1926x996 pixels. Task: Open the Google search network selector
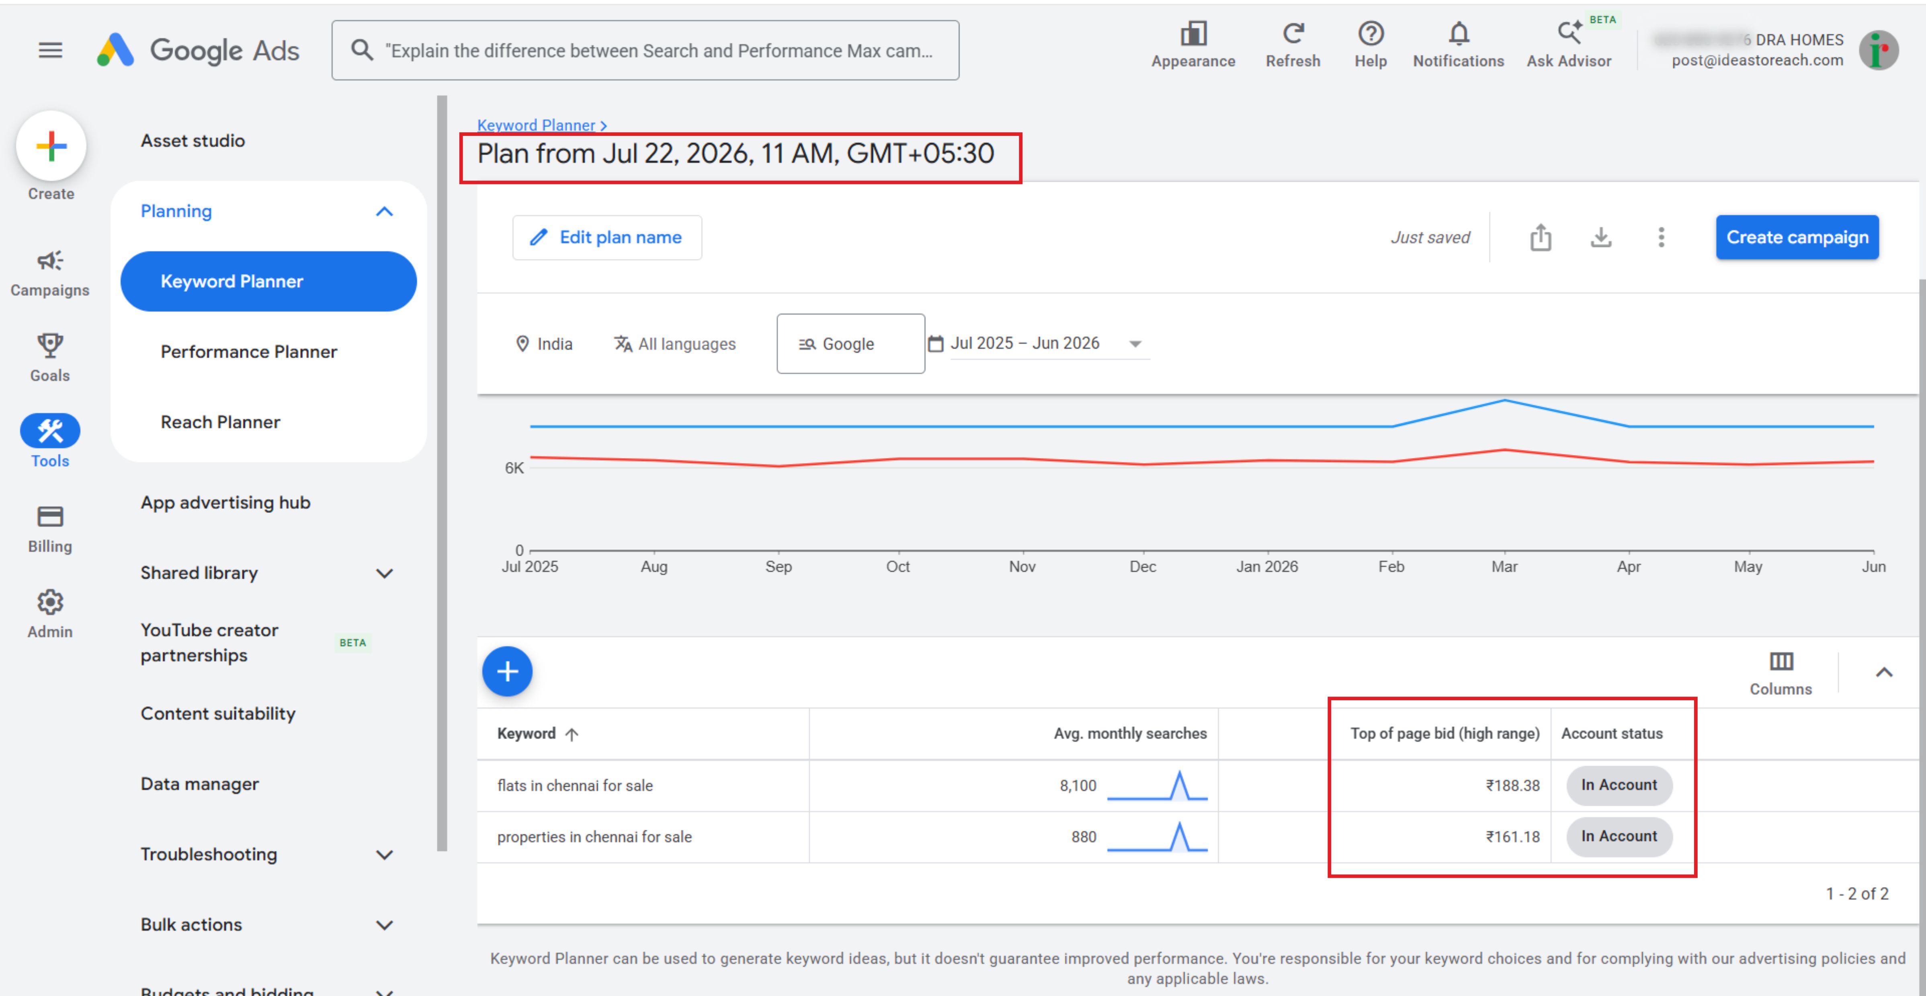coord(850,344)
